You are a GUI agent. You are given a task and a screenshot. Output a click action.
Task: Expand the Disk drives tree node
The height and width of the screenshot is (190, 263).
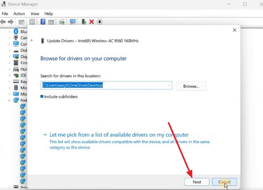pos(9,51)
